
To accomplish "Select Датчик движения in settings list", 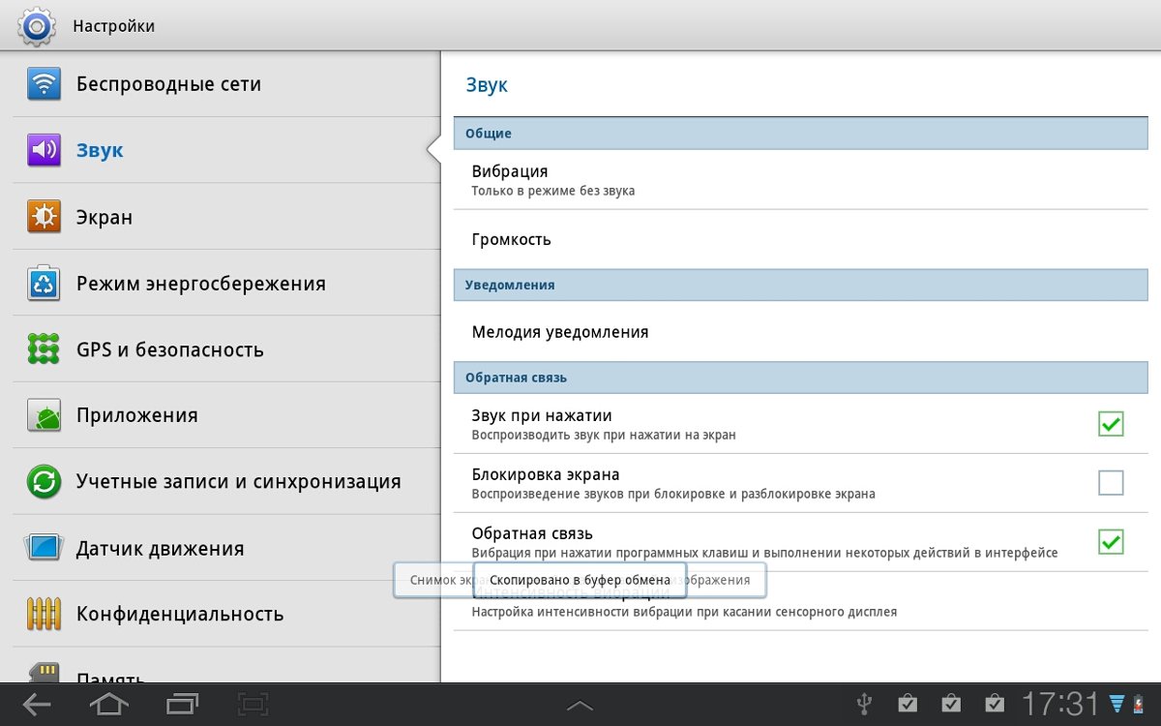I will coord(160,549).
